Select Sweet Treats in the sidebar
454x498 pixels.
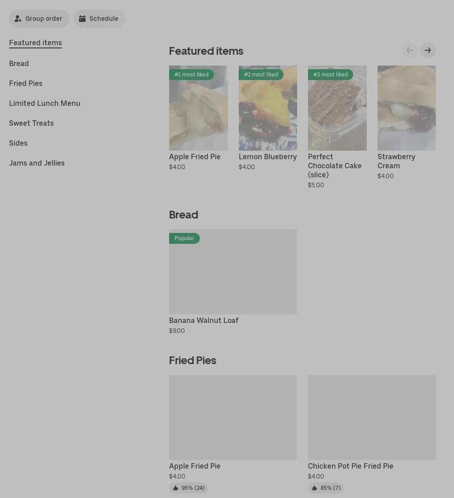click(x=31, y=123)
